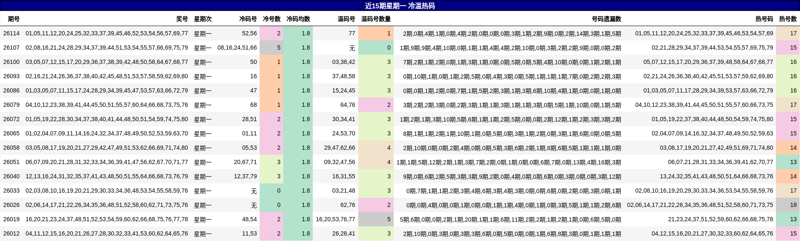Click warm code cell 30,34,41
This screenshot has height=241, width=800.
click(344, 119)
